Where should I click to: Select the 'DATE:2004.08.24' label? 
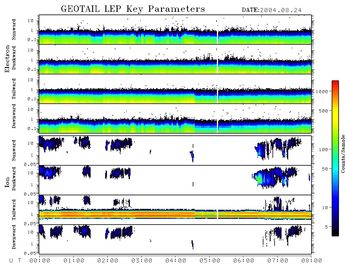tap(272, 10)
